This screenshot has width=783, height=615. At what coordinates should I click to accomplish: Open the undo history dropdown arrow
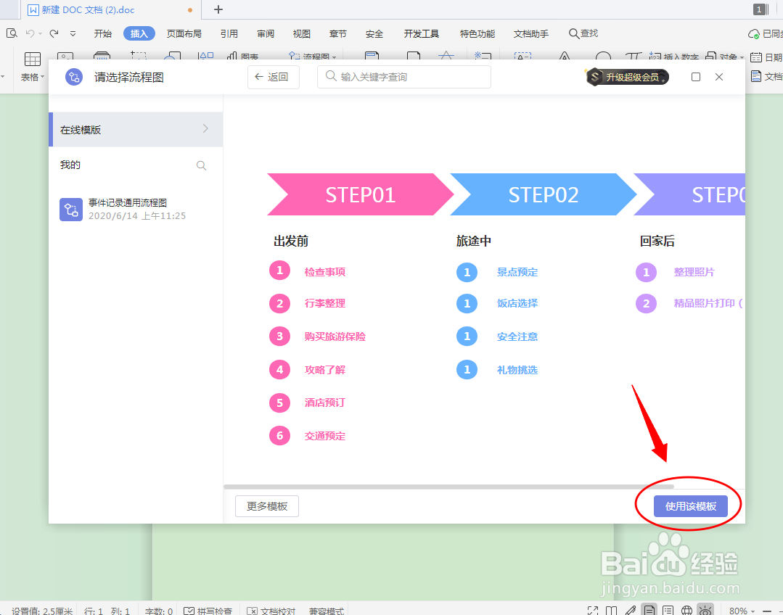tap(39, 33)
